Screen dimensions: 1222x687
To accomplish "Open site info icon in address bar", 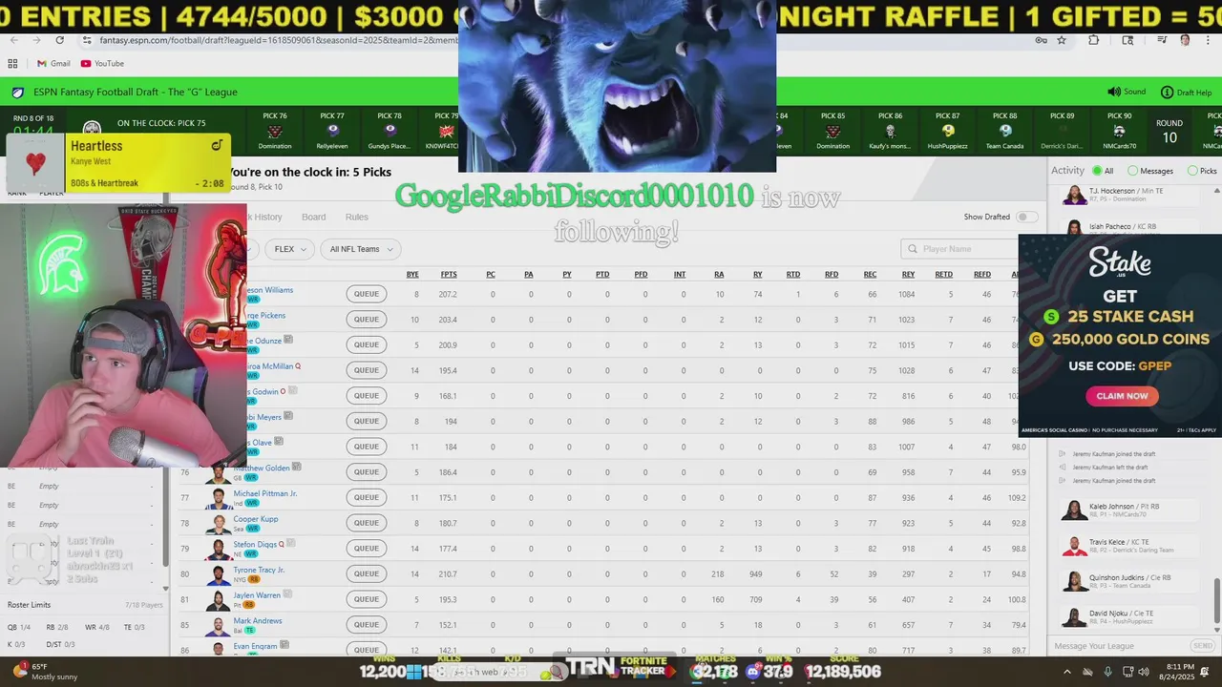I will (x=87, y=40).
